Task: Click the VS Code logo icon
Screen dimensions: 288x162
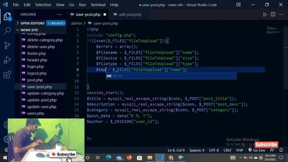Action: 5,4
